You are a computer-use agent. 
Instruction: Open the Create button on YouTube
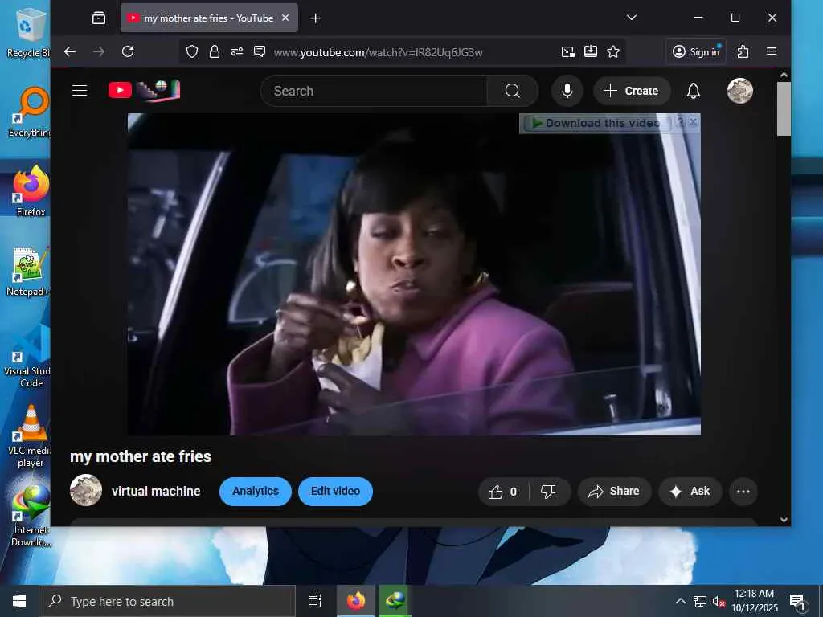(632, 91)
